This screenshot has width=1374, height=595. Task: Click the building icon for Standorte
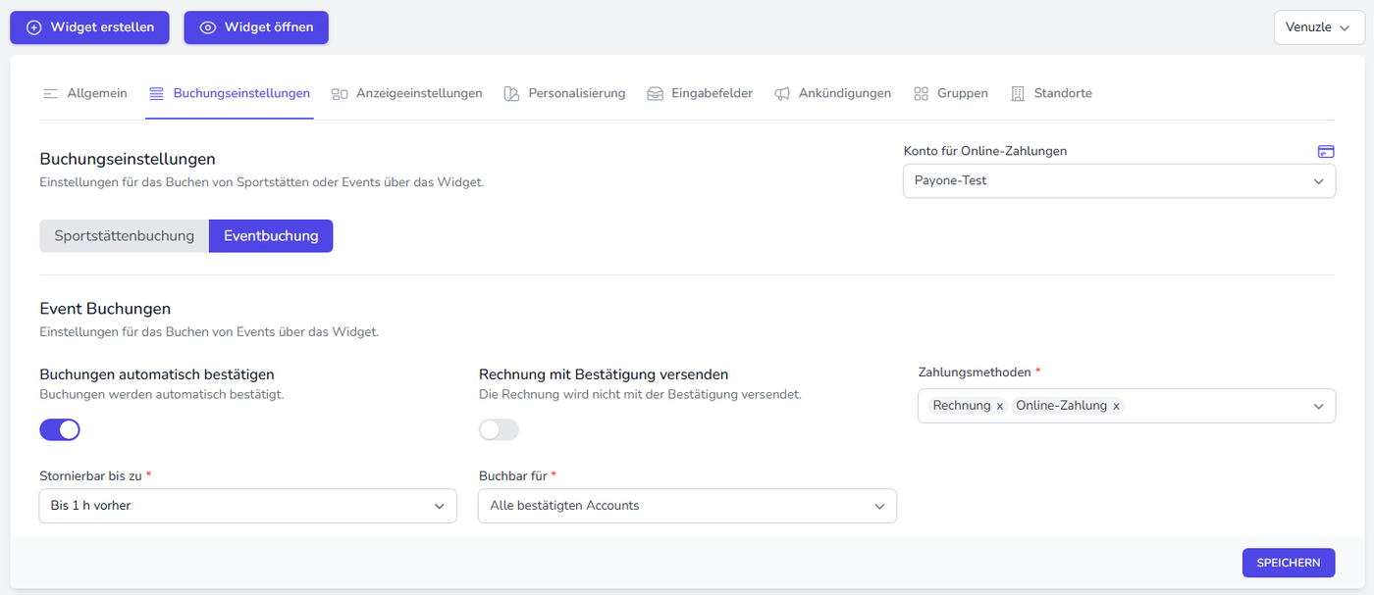[x=1018, y=94]
